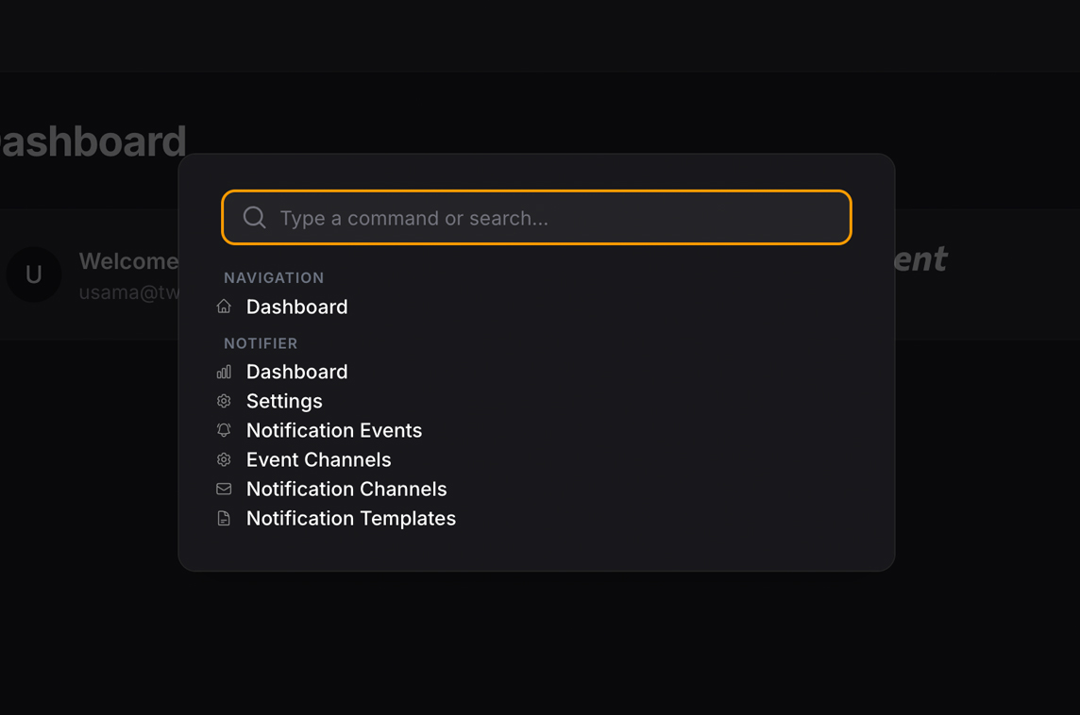Click the gear icon next to Settings

pos(224,401)
